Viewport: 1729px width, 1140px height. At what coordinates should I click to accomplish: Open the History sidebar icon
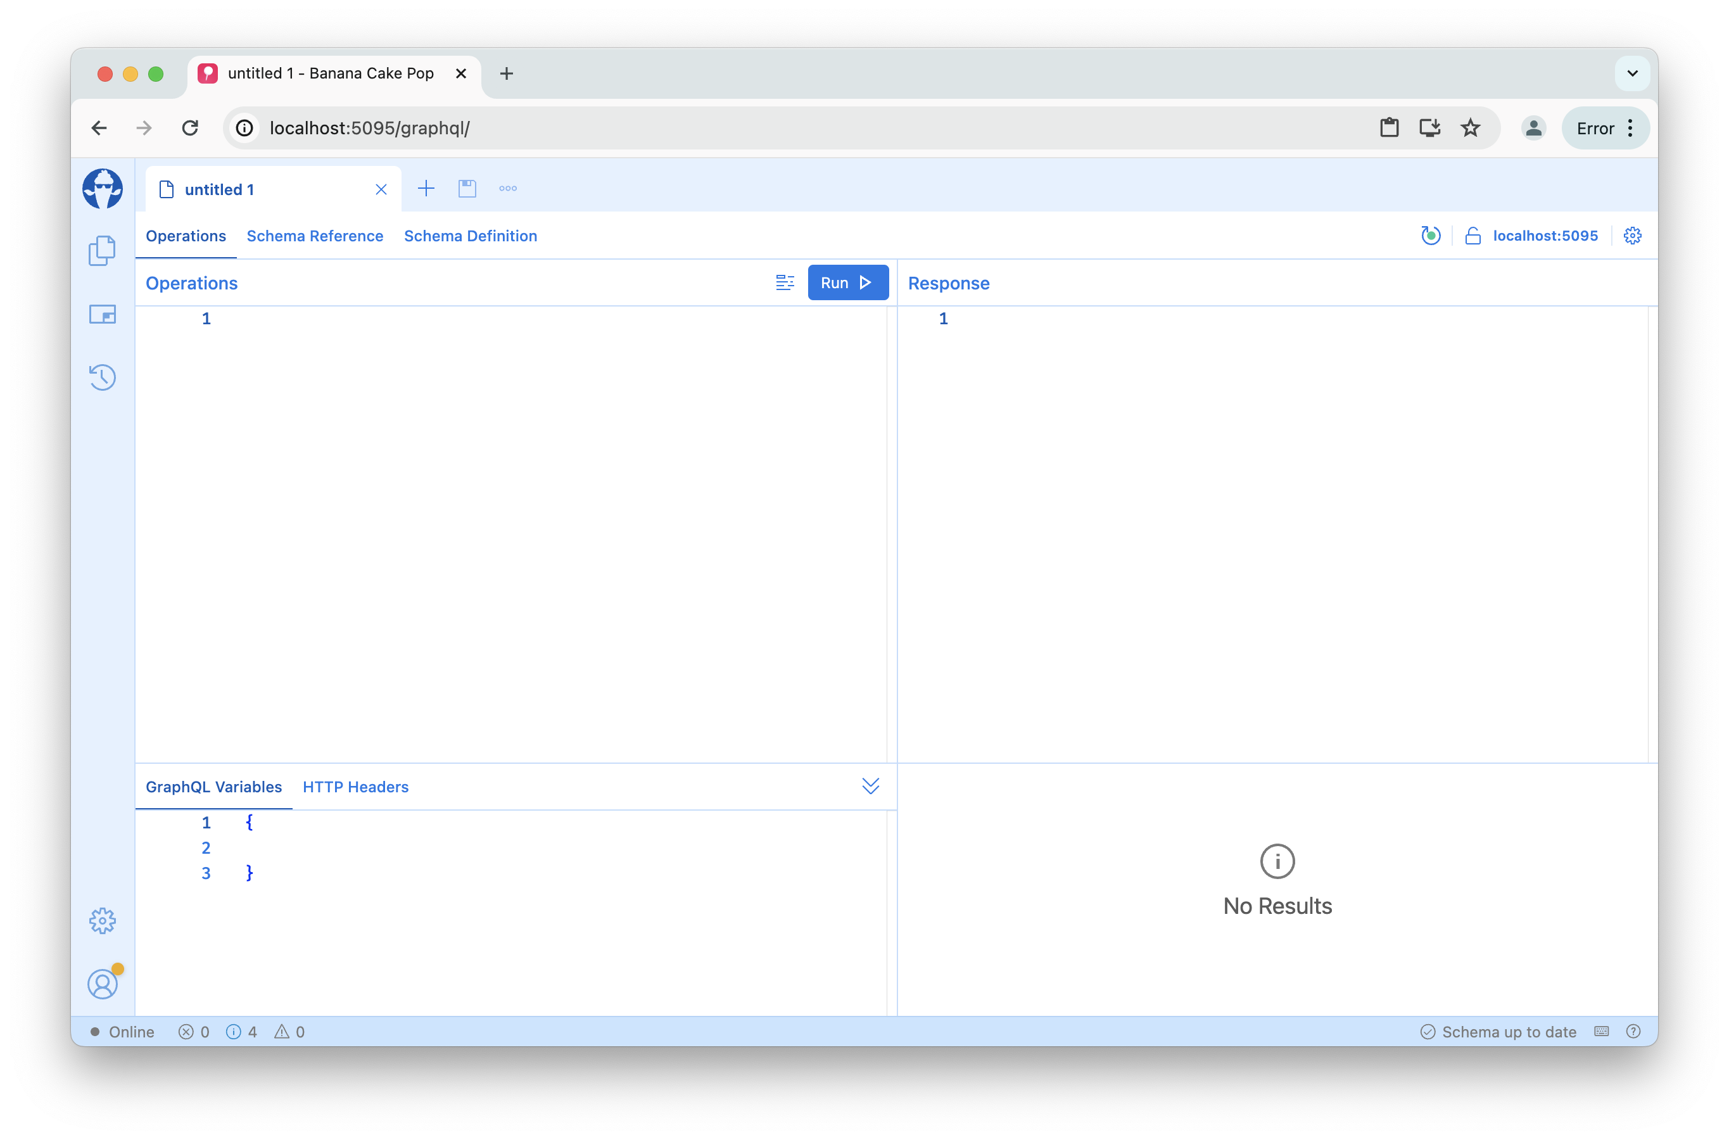[x=103, y=377]
